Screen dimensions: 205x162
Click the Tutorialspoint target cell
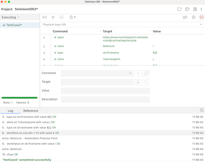(112, 59)
